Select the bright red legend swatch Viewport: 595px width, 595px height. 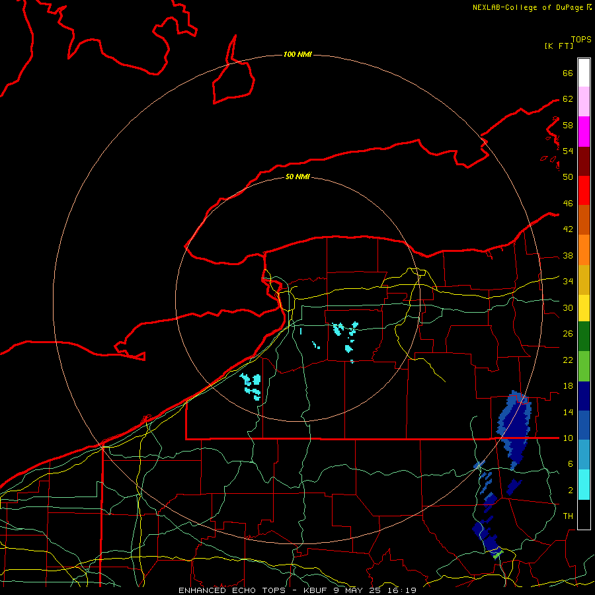(x=584, y=190)
